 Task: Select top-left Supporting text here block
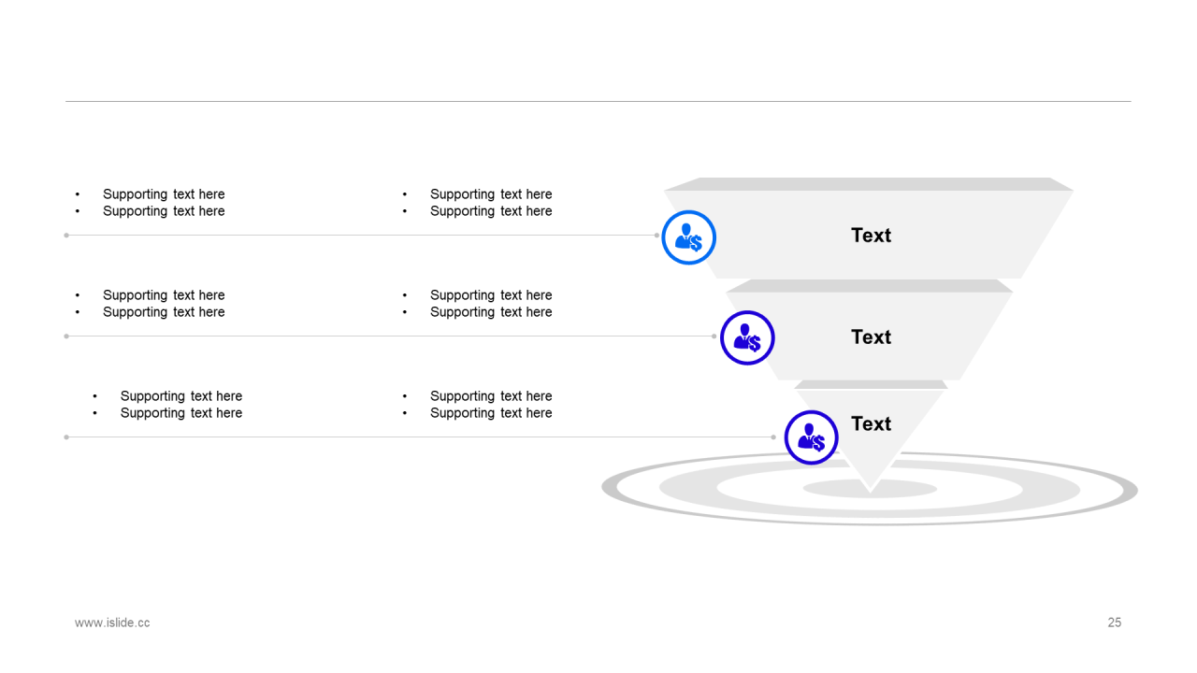[164, 203]
